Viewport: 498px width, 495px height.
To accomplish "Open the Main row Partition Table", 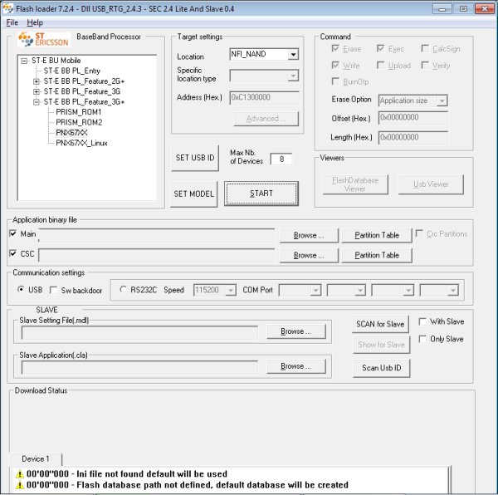I will pos(377,236).
